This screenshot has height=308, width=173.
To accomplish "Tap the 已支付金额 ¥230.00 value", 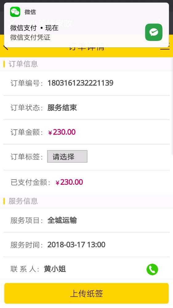I will pos(69,182).
